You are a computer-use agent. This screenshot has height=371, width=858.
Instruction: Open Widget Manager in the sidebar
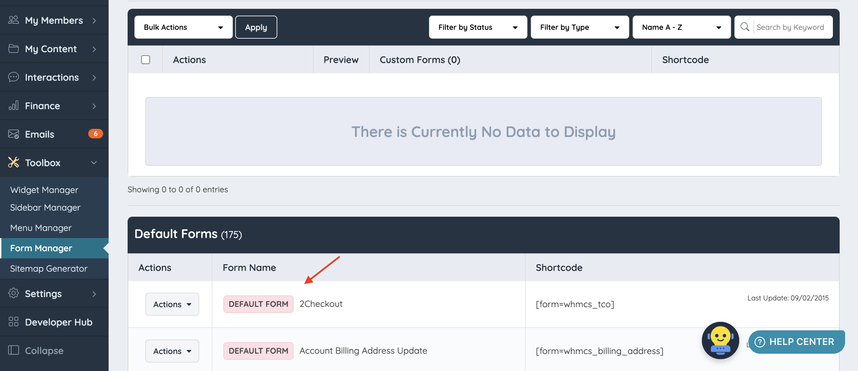(44, 190)
